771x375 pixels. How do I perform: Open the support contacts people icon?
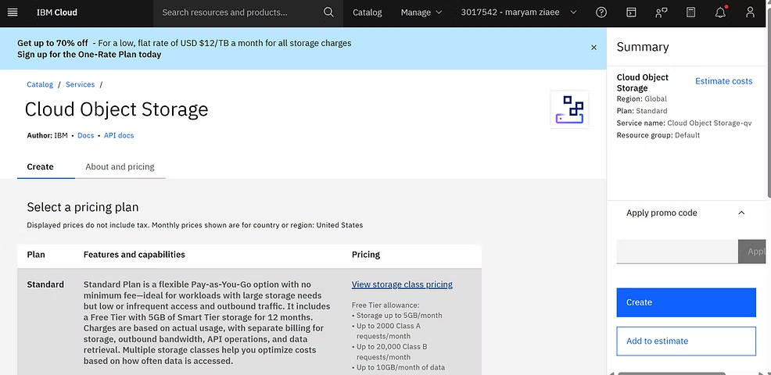coord(661,12)
